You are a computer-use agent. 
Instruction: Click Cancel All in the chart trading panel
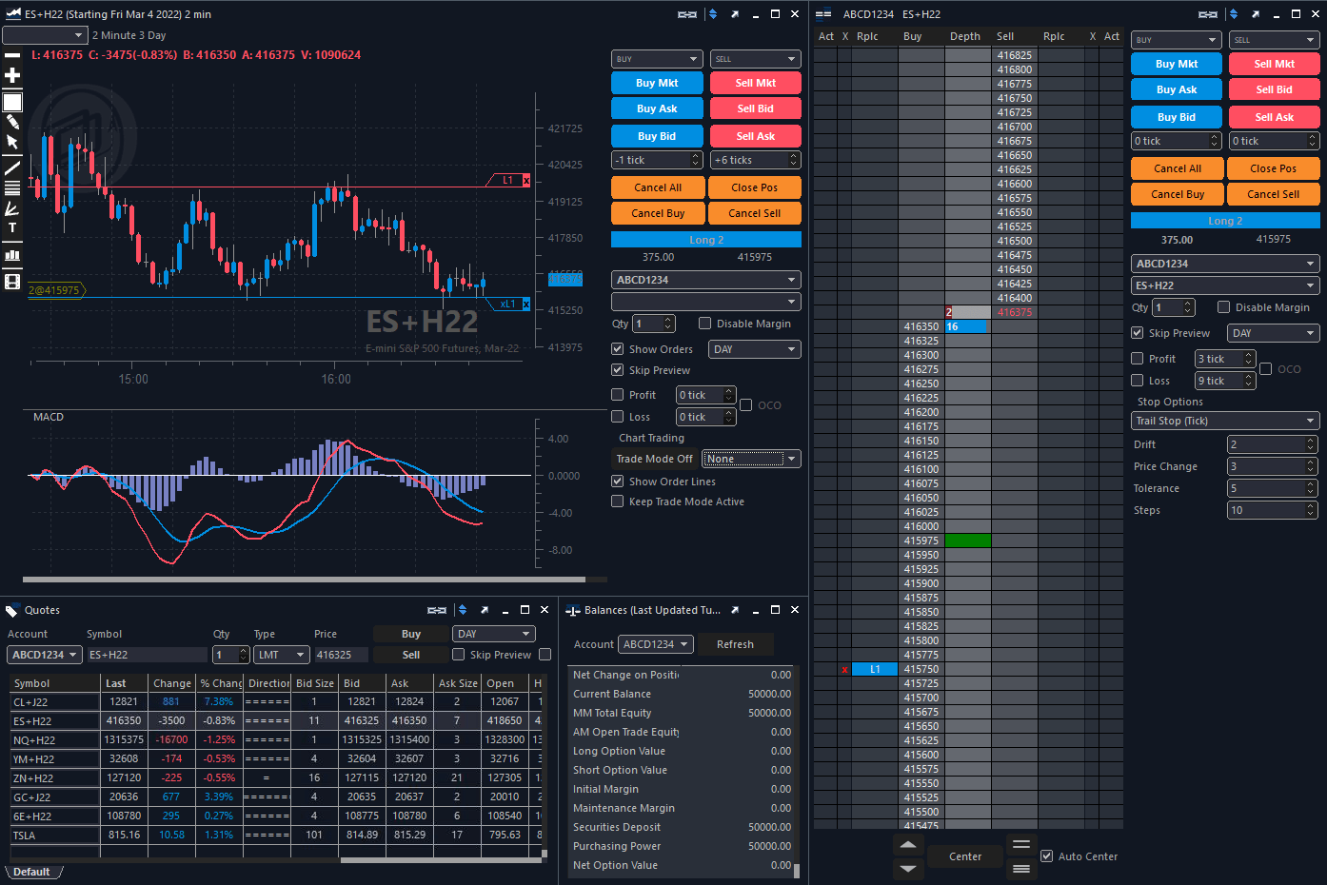658,187
